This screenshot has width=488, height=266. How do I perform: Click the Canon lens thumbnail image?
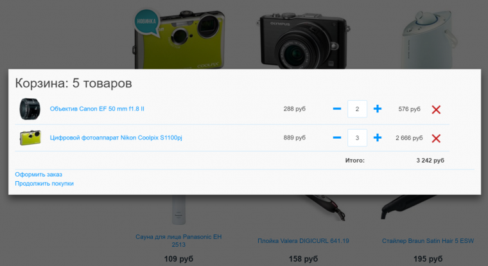pos(30,109)
